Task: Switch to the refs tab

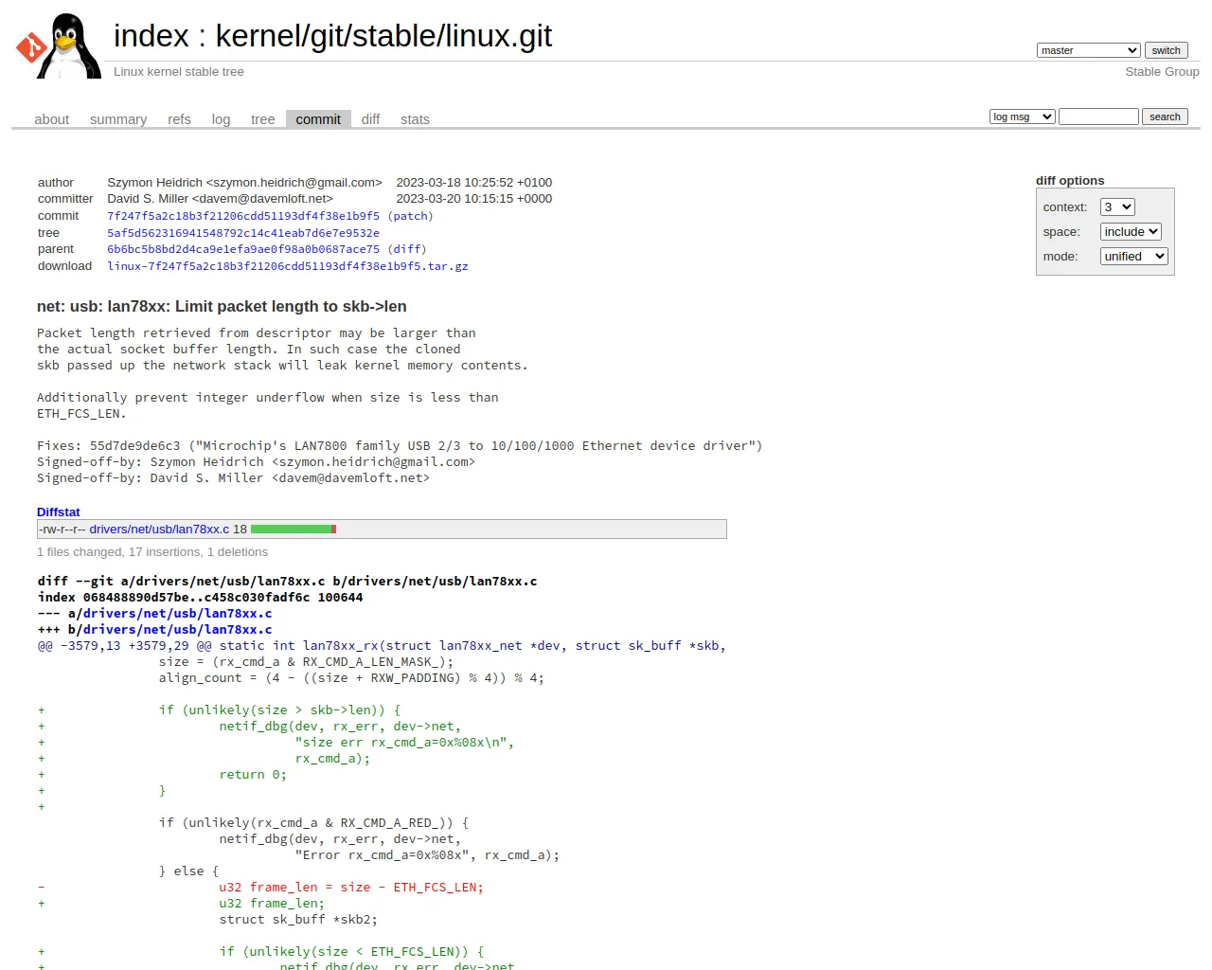Action: click(179, 119)
